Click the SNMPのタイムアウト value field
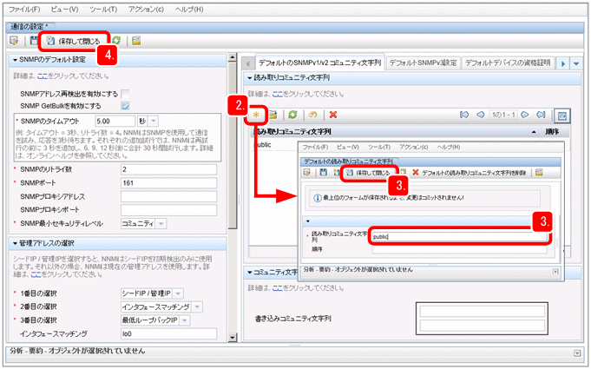 pyautogui.click(x=115, y=121)
